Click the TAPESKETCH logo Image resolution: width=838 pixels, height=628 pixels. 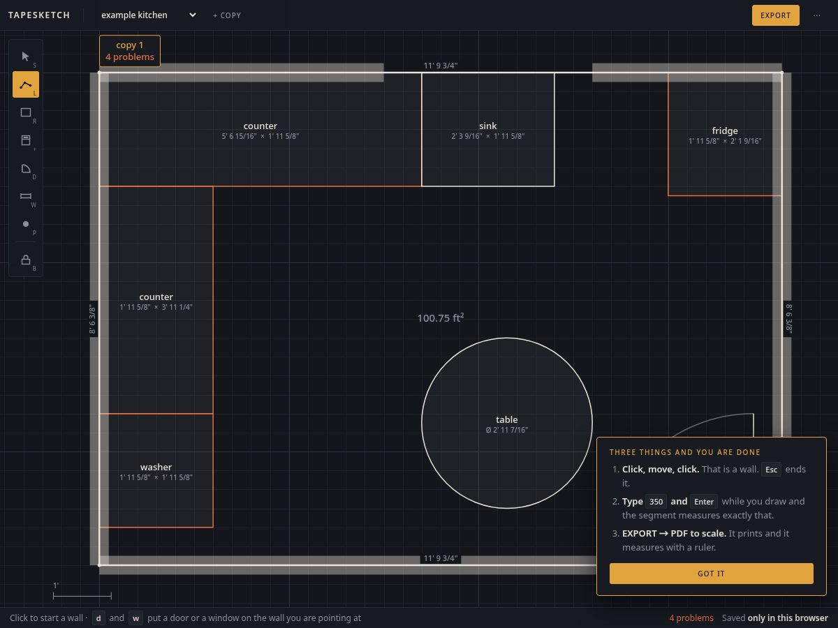click(x=39, y=15)
